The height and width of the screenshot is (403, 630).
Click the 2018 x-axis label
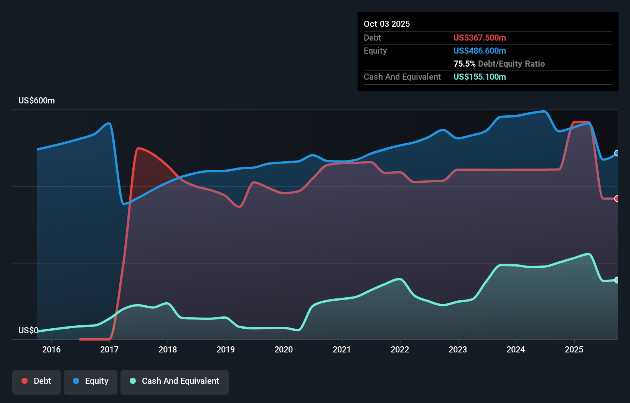point(168,349)
